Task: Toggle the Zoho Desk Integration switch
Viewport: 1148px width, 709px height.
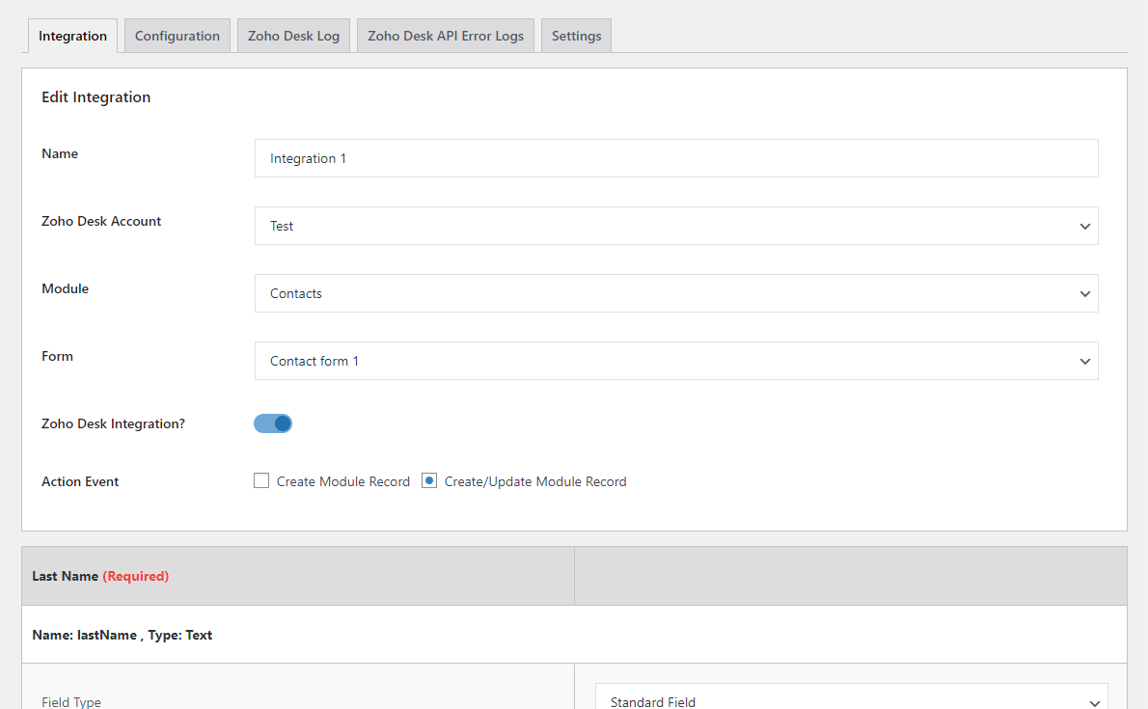Action: pos(273,423)
